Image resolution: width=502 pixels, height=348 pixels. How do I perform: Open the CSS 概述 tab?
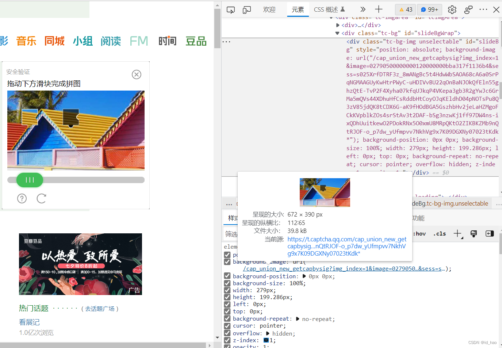[326, 10]
